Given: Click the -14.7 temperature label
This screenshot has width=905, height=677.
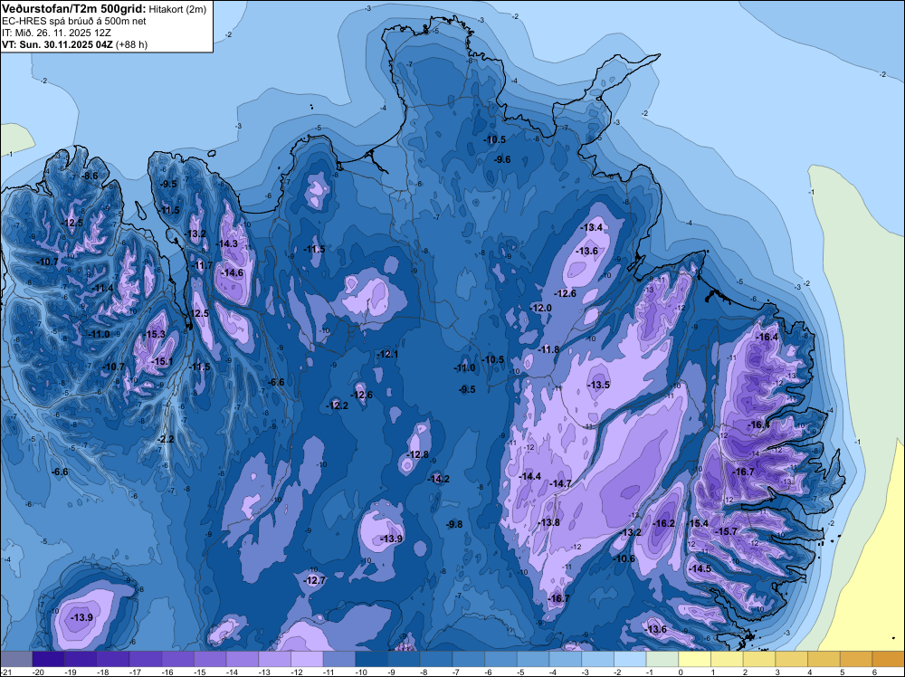Looking at the screenshot, I should point(560,483).
